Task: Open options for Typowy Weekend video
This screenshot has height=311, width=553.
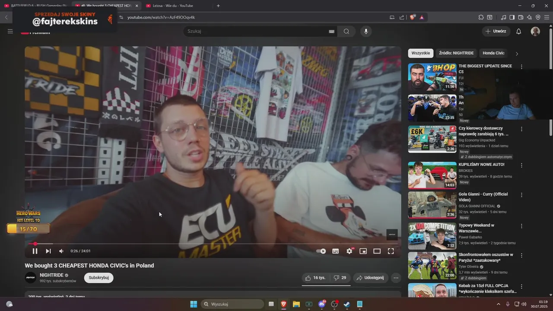Action: point(521,226)
